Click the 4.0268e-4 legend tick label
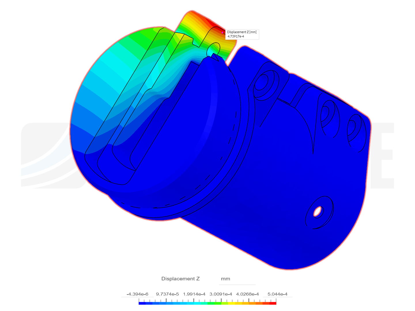The width and height of the screenshot is (415, 311). (248, 294)
